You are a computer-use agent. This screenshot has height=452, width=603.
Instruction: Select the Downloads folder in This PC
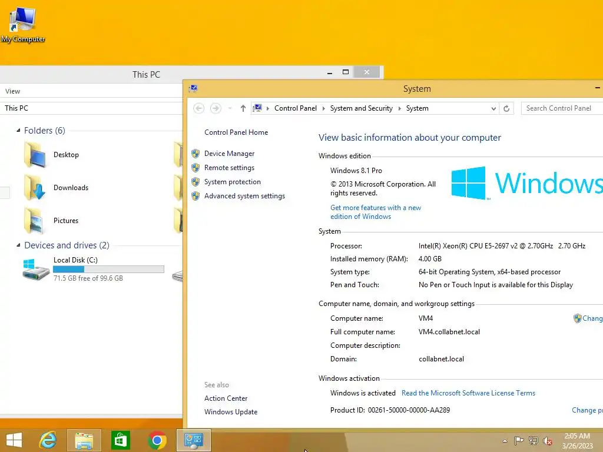(x=56, y=188)
